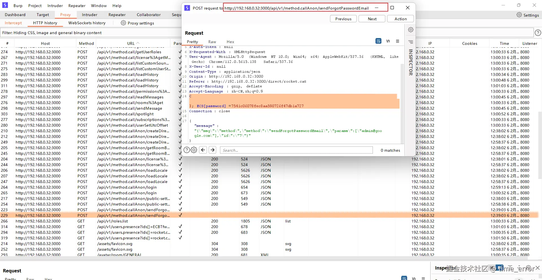The height and width of the screenshot is (280, 542).
Task: Open the Help menu
Action: pyautogui.click(x=117, y=6)
